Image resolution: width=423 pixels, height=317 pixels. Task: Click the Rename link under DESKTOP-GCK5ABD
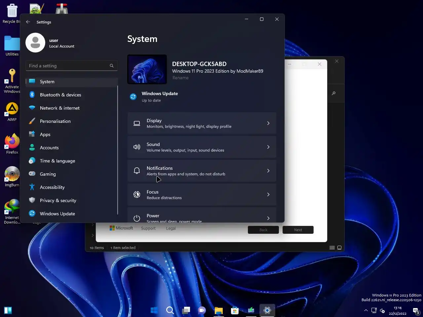tap(180, 78)
